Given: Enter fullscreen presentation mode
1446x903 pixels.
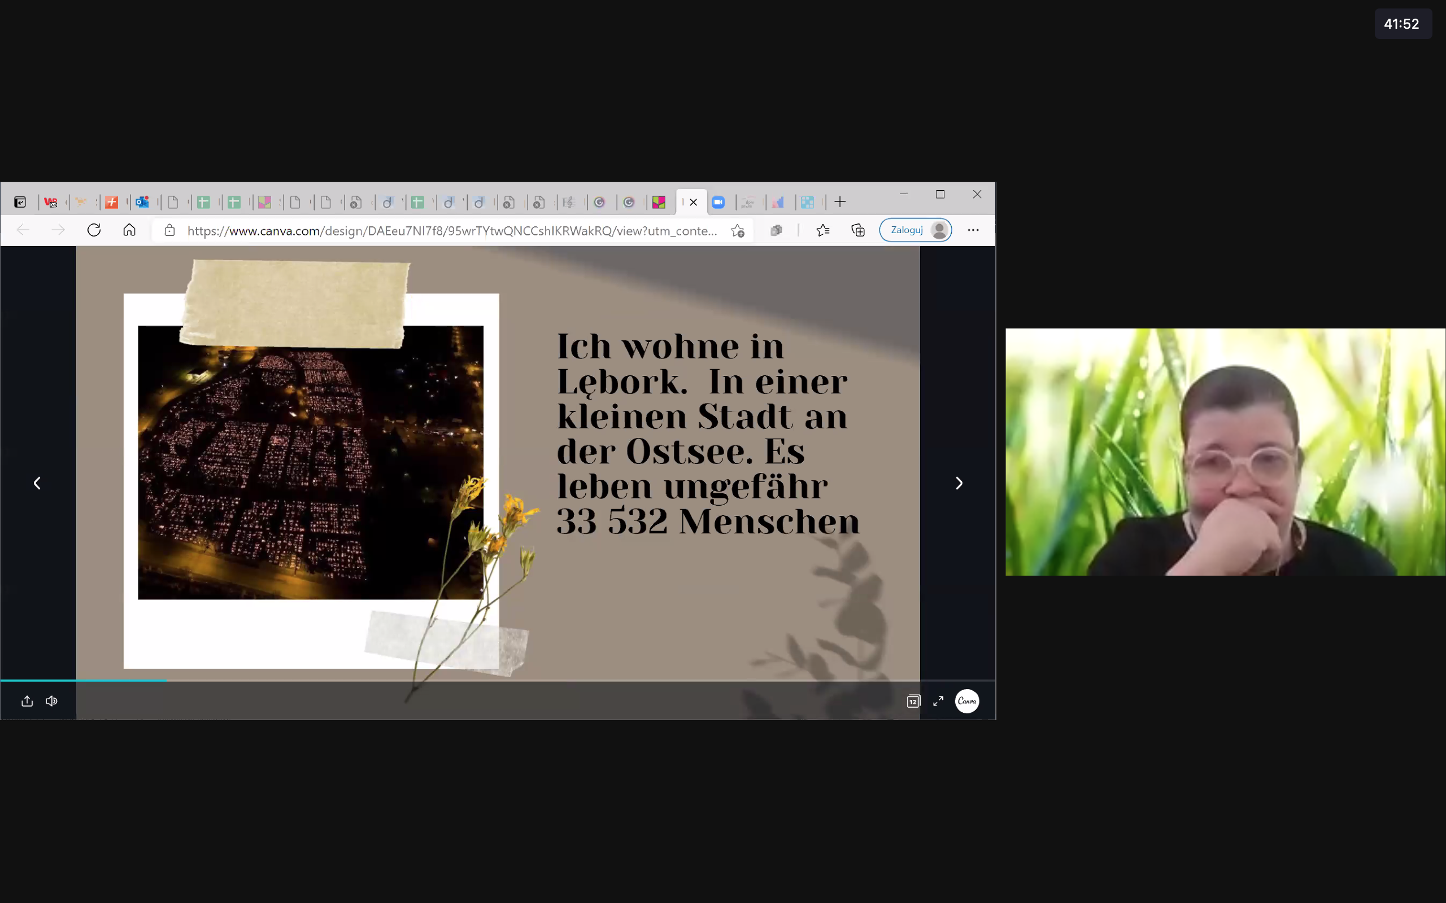Looking at the screenshot, I should point(938,701).
